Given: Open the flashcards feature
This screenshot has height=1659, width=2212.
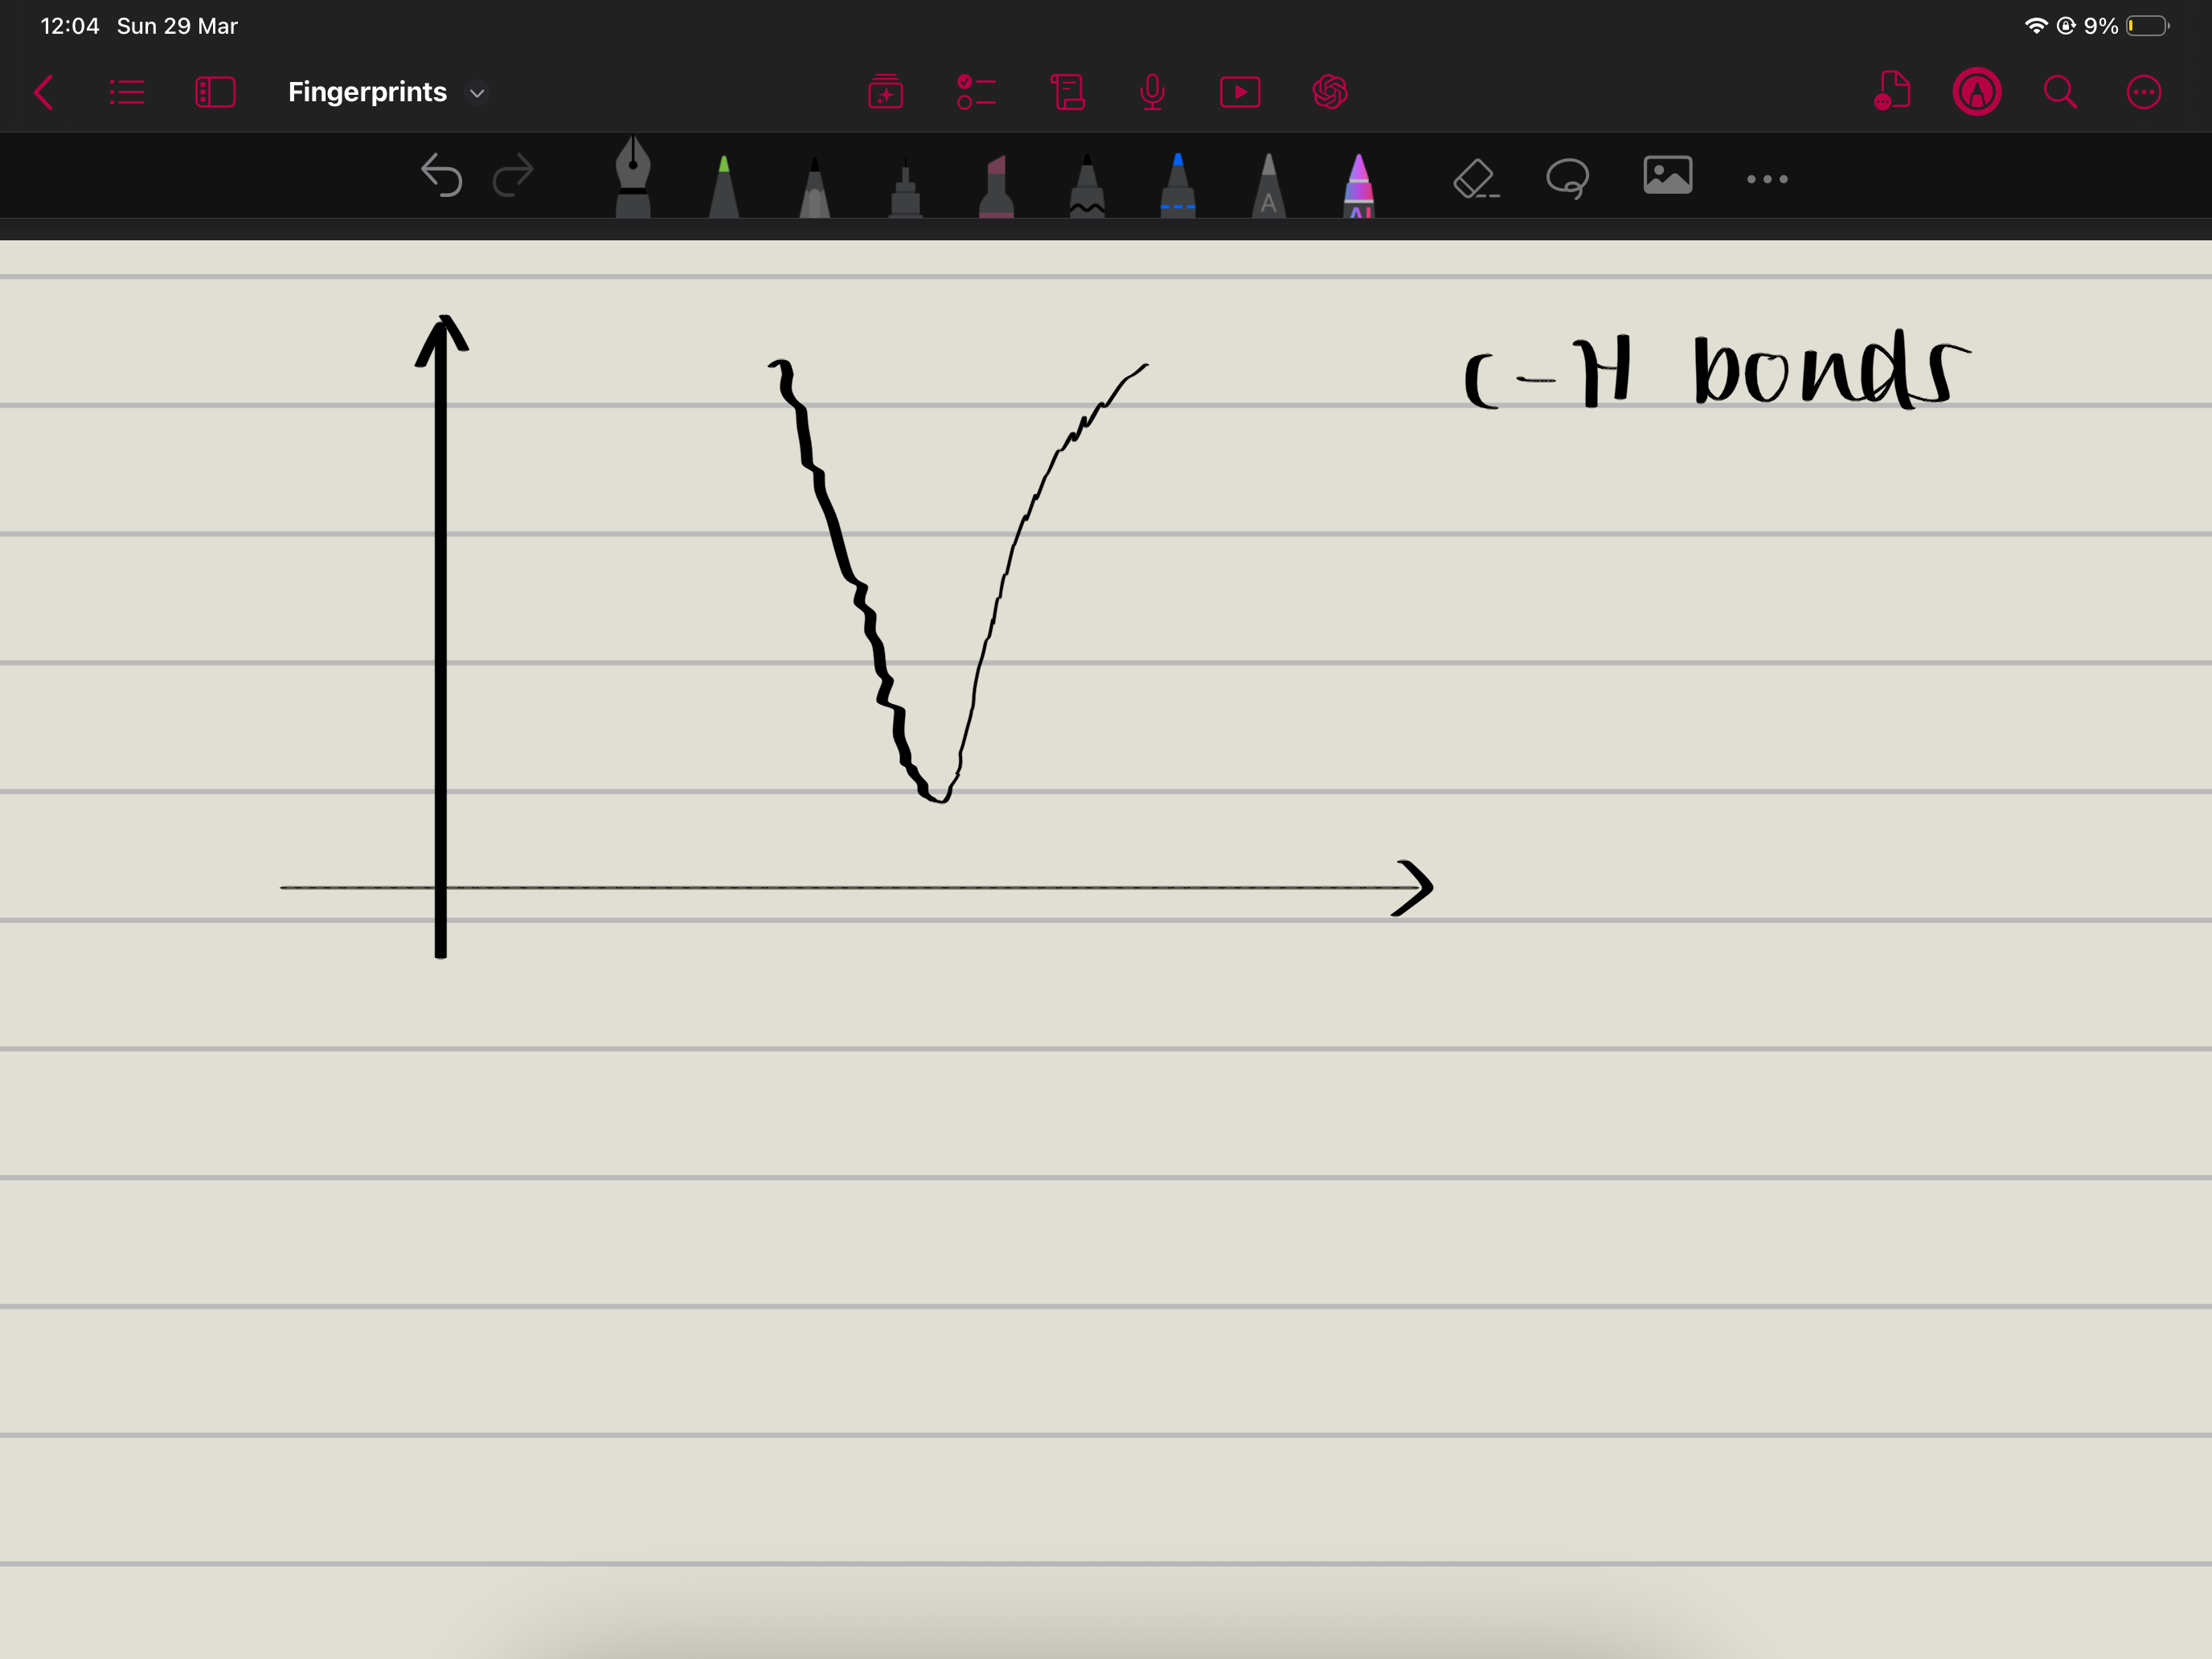Looking at the screenshot, I should pos(886,92).
